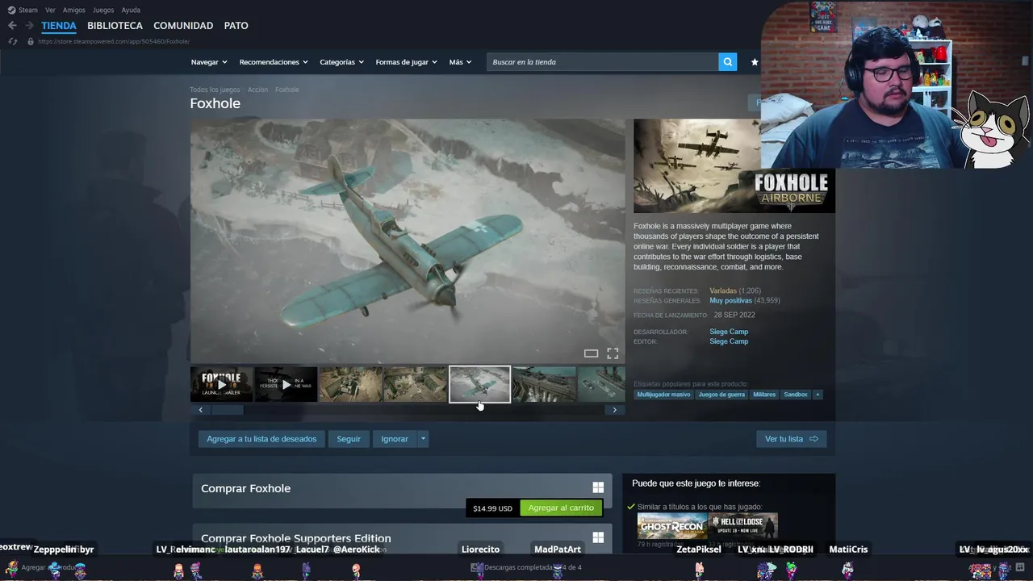Click the star icon next to search

point(755,62)
